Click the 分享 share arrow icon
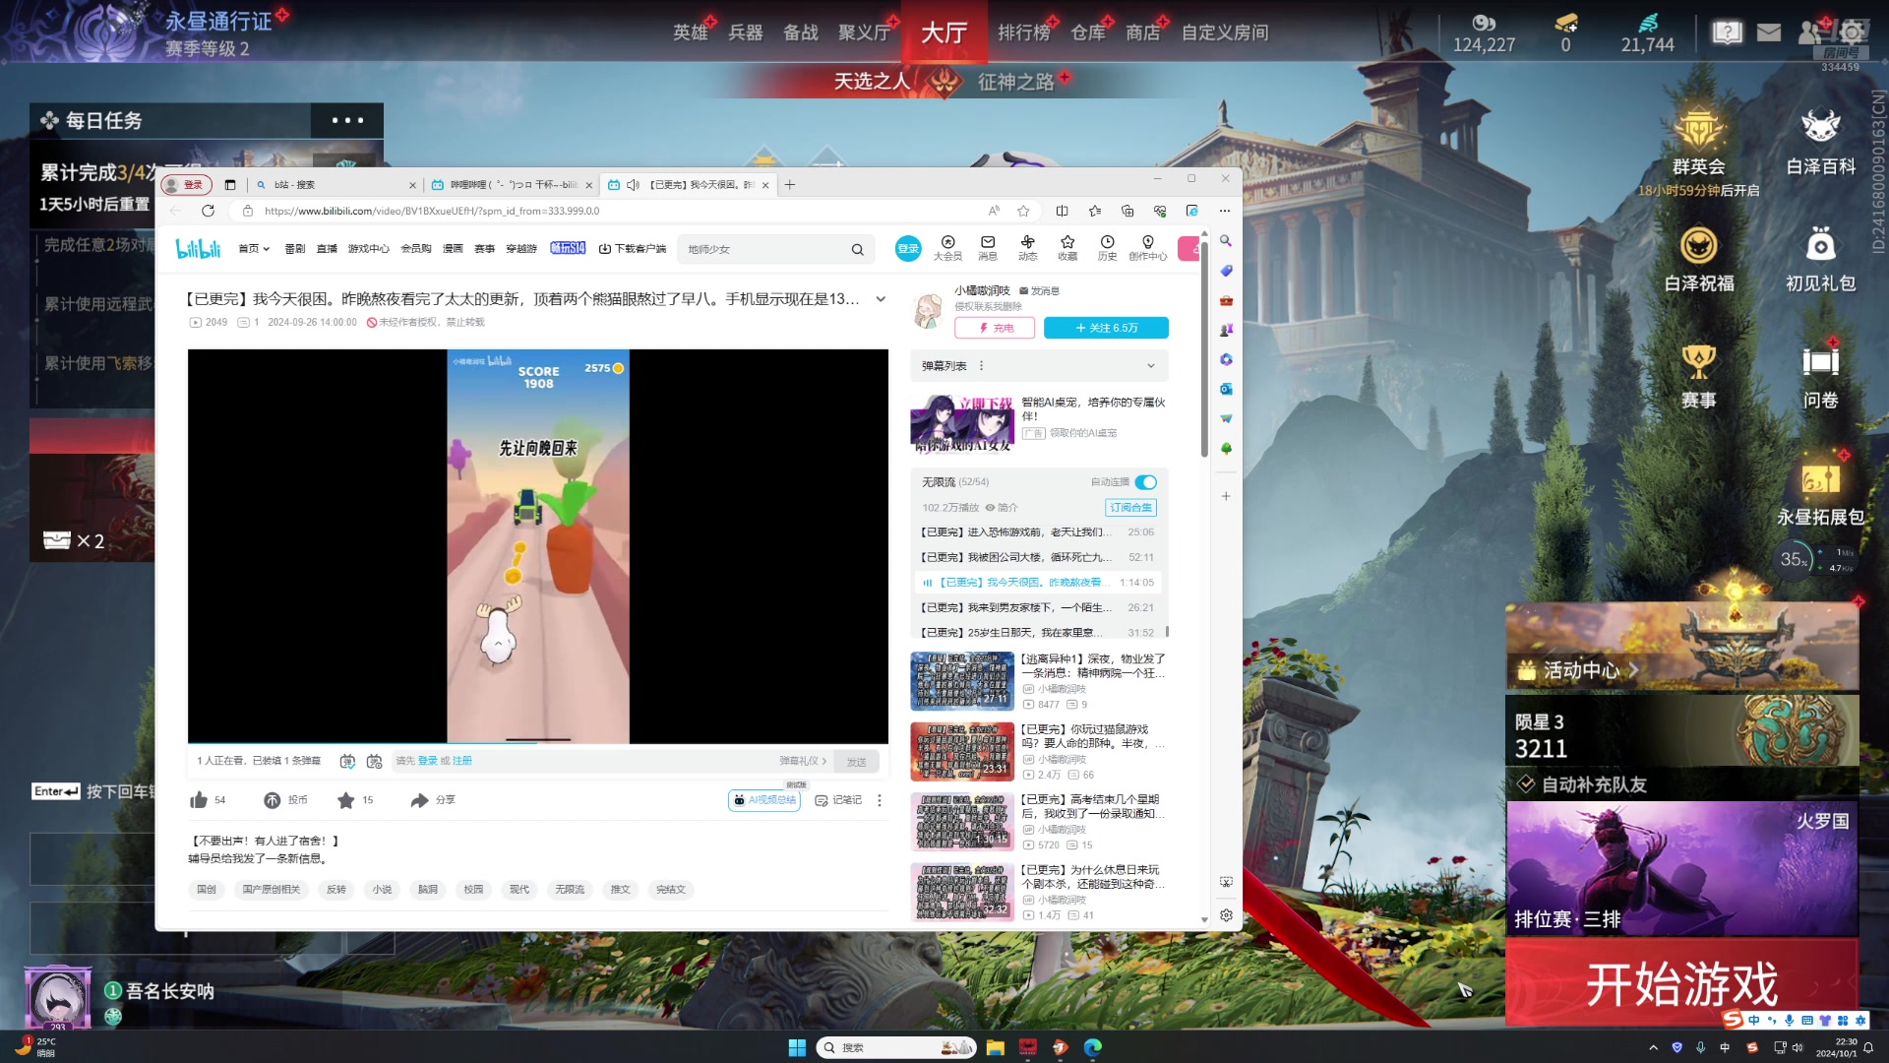This screenshot has width=1889, height=1063. point(420,800)
